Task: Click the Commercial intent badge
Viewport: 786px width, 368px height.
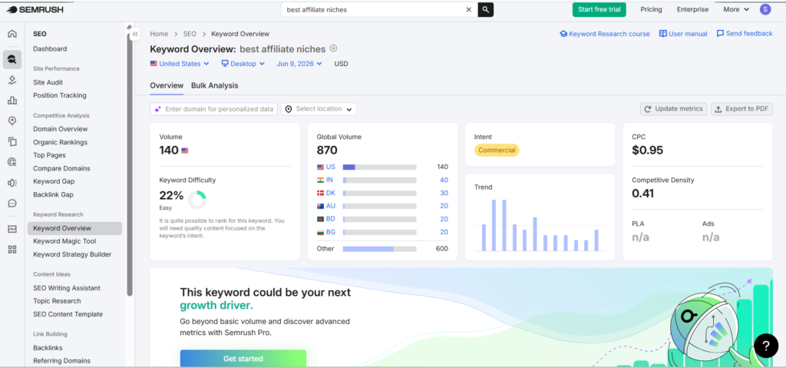Action: point(497,150)
